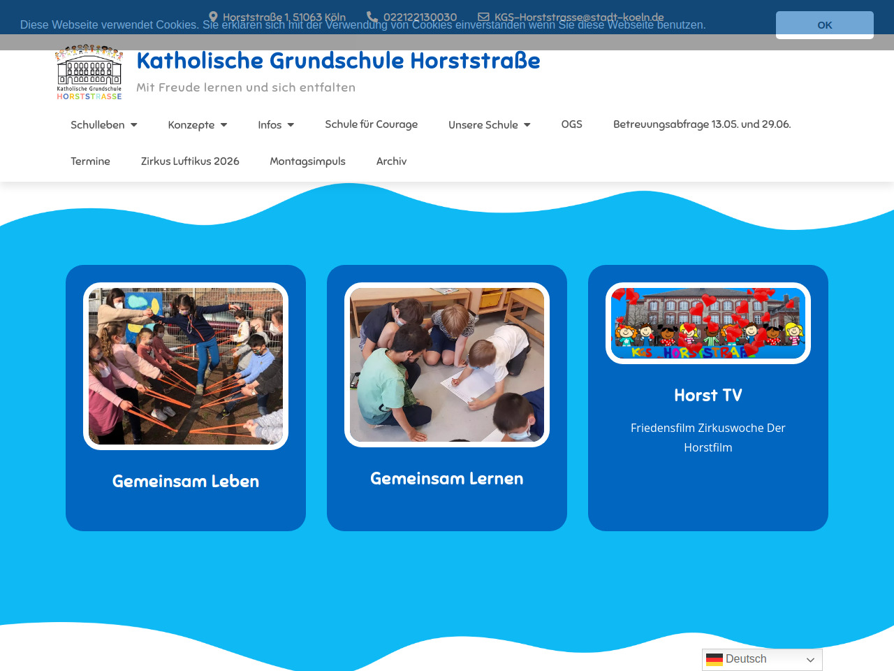Click the Horst TV banner image
894x671 pixels.
tap(708, 323)
